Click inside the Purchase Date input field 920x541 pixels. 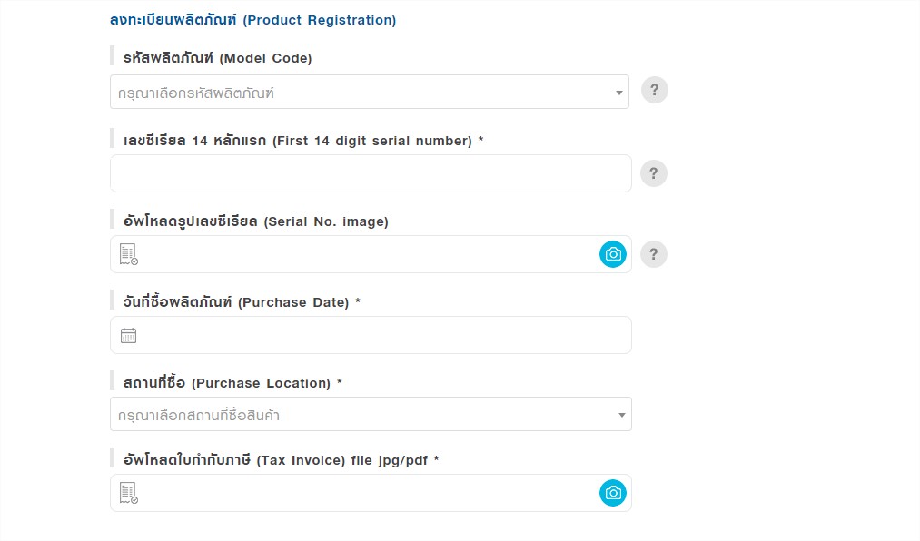pyautogui.click(x=371, y=335)
